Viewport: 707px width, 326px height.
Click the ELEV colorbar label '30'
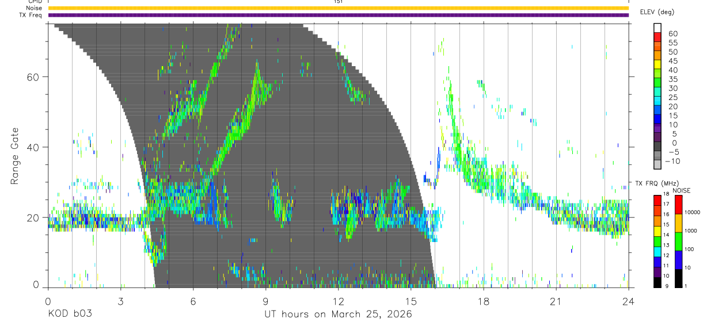point(672,89)
